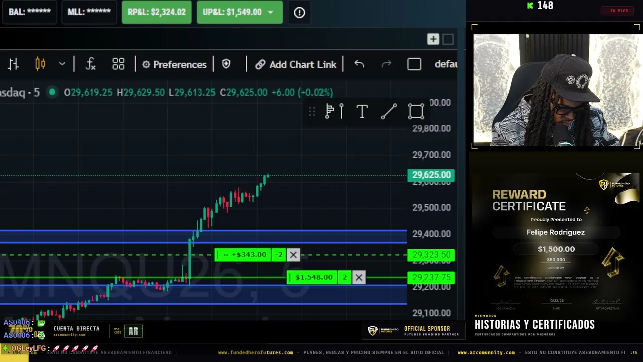Click the www.arcomunnity.com ticker link
Viewport: 643px width, 362px height.
point(486,353)
